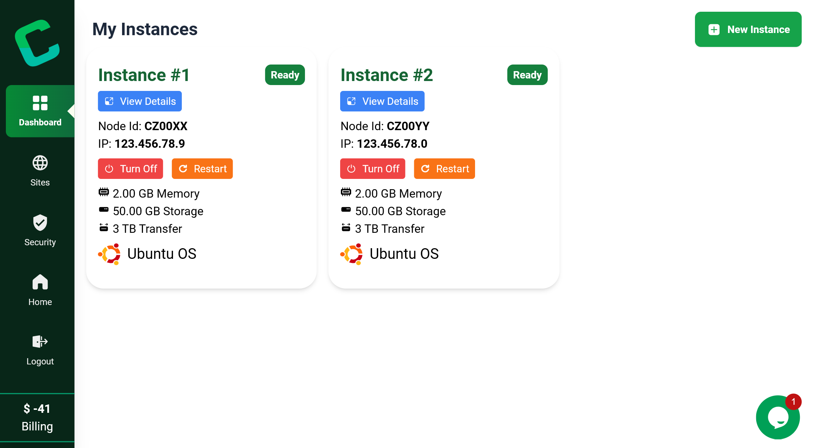Open the Billing page showing $ -41
The width and height of the screenshot is (813, 448).
pos(37,417)
